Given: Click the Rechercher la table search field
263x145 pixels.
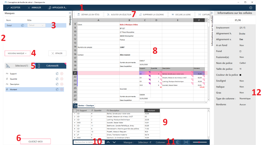Looking at the screenshot, I should 87,142.
